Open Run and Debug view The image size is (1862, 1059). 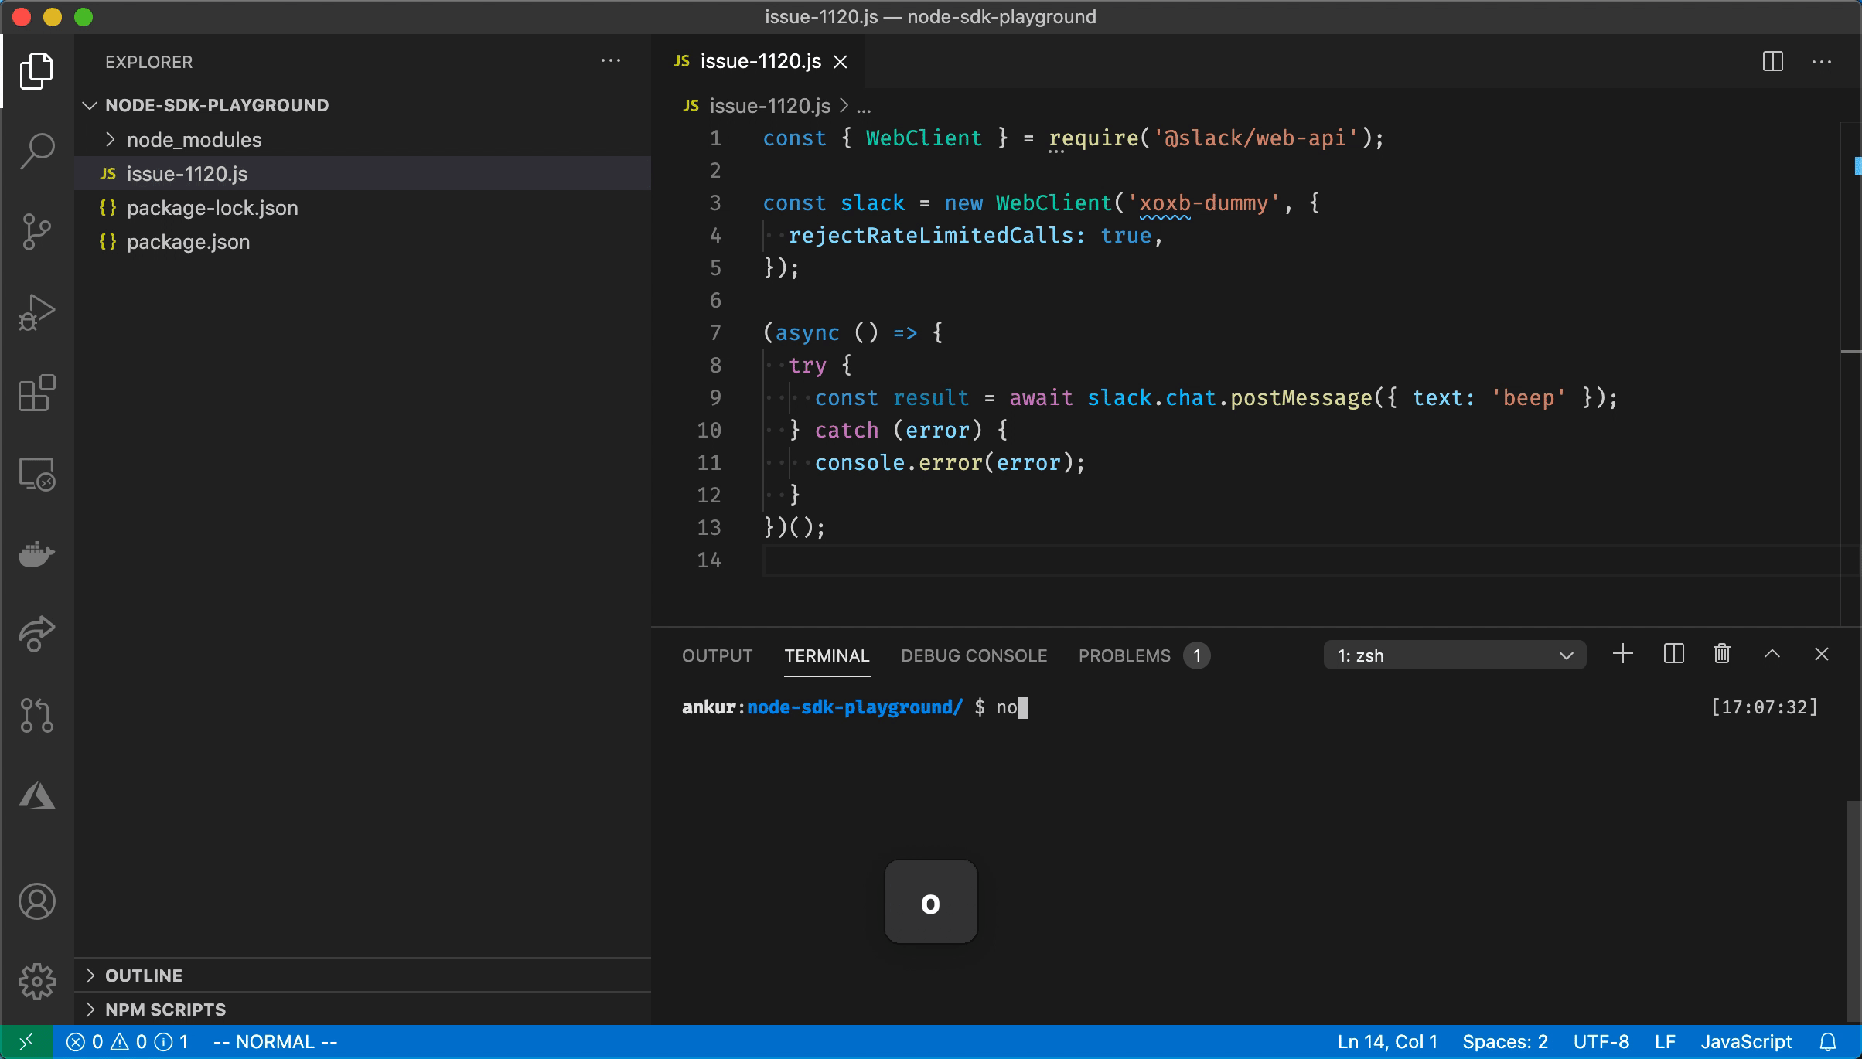coord(36,312)
